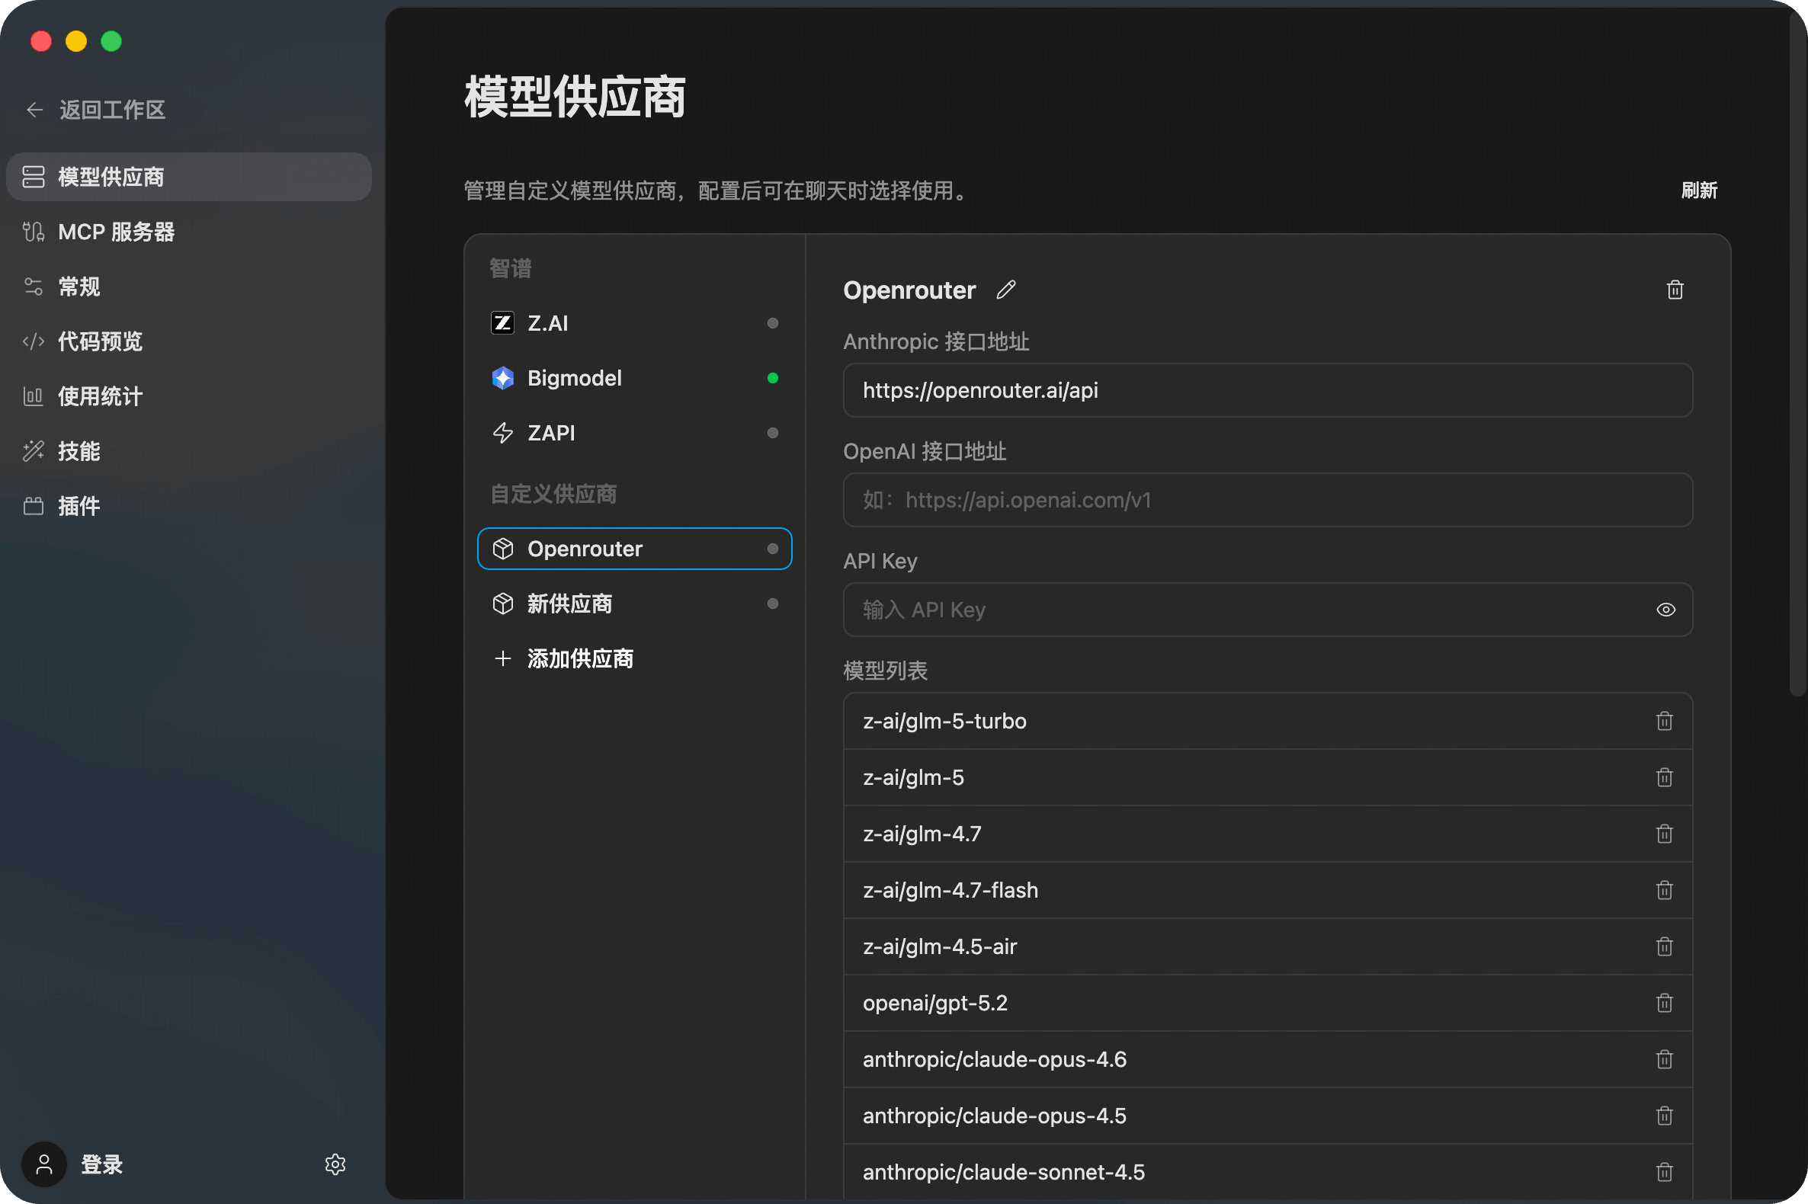Select the ZAPI provider in the list
1808x1204 pixels.
coord(550,433)
